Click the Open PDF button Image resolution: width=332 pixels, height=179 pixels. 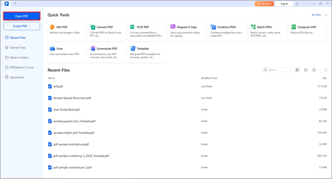click(x=21, y=16)
